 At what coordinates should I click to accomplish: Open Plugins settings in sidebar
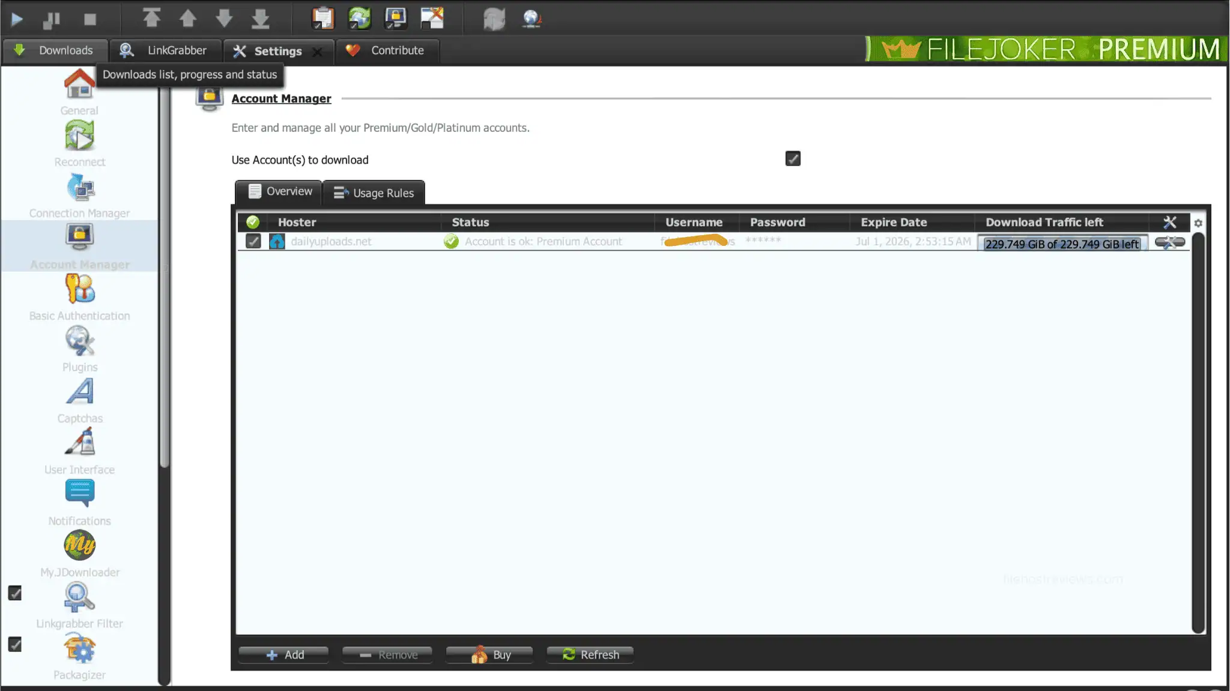point(79,348)
